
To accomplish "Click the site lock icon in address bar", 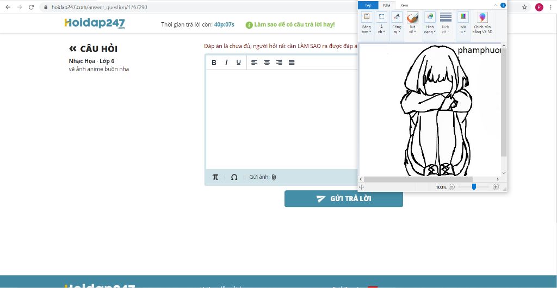I will [46, 7].
